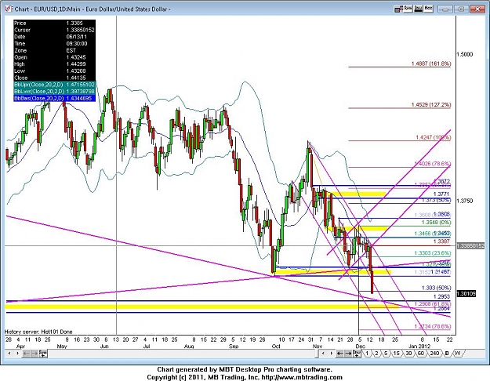Click the 1.3387 price level label

coord(441,241)
